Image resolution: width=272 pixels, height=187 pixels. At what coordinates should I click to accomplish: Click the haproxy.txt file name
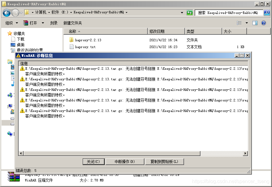[x=85, y=47]
